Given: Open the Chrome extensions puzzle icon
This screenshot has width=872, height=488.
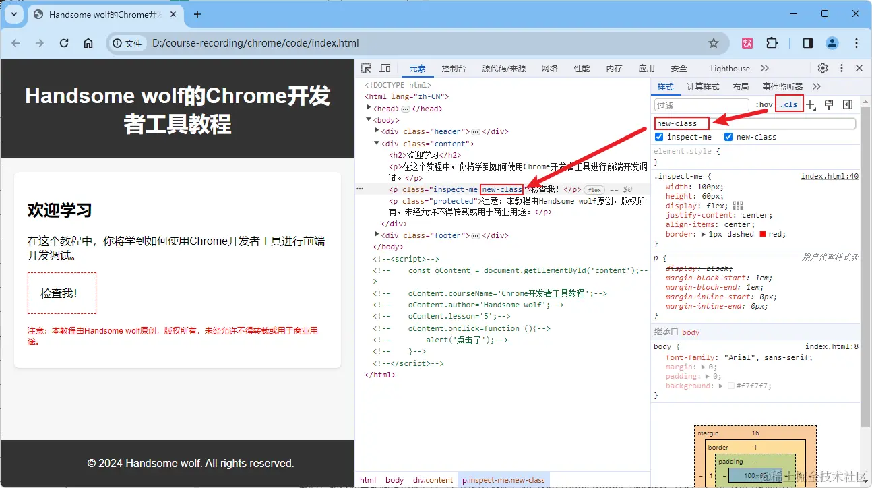Looking at the screenshot, I should click(x=772, y=43).
